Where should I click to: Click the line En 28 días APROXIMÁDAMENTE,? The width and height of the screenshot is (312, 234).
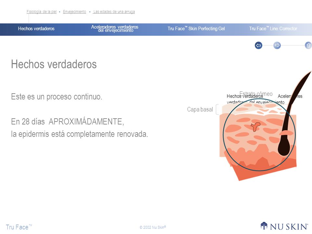pyautogui.click(x=68, y=122)
